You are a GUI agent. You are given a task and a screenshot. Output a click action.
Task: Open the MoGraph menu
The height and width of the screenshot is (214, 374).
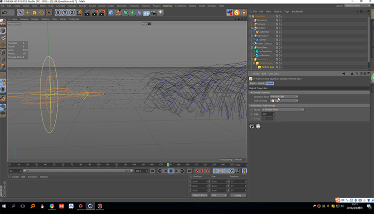pos(122,5)
